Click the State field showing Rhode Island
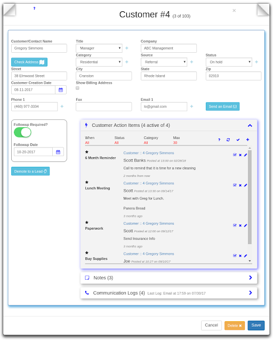273x341 pixels. click(168, 76)
